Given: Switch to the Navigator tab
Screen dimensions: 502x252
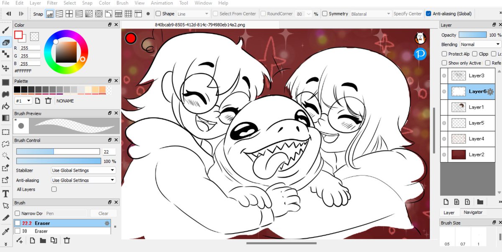Looking at the screenshot, I should click(x=473, y=212).
